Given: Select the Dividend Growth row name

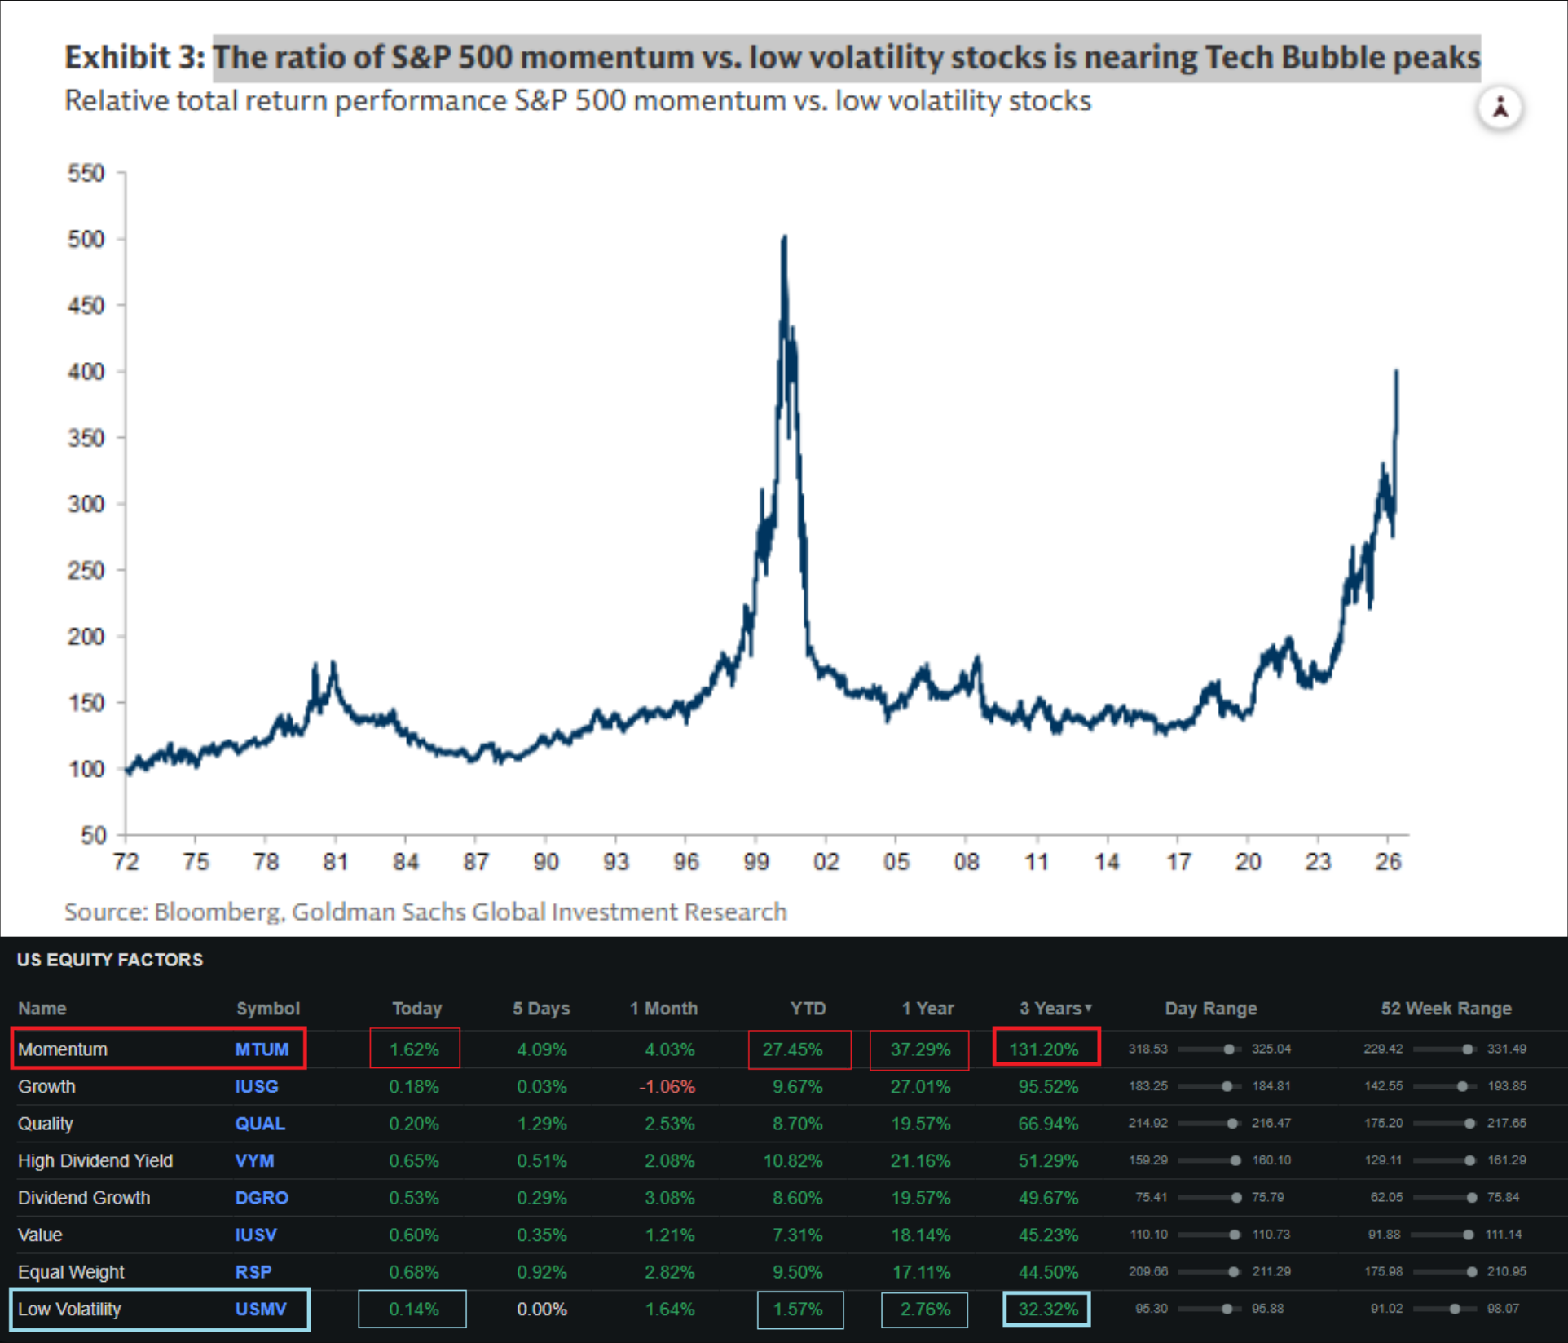Looking at the screenshot, I should (x=84, y=1198).
